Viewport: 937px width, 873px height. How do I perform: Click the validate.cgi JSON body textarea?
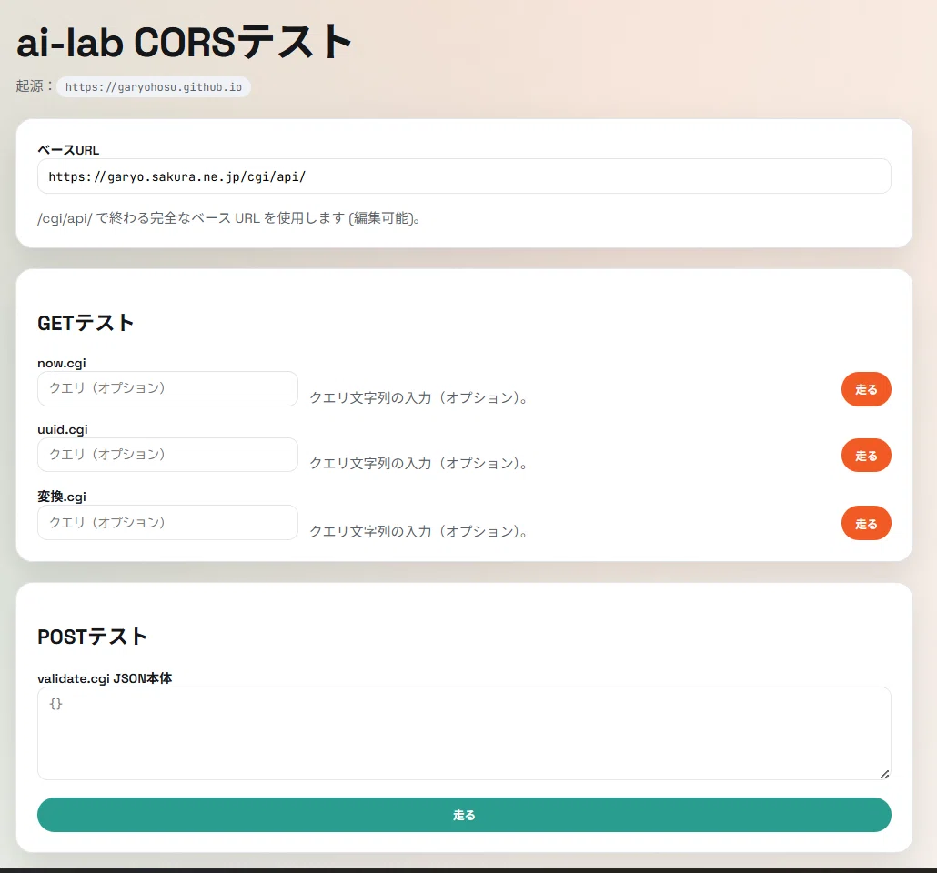(464, 733)
